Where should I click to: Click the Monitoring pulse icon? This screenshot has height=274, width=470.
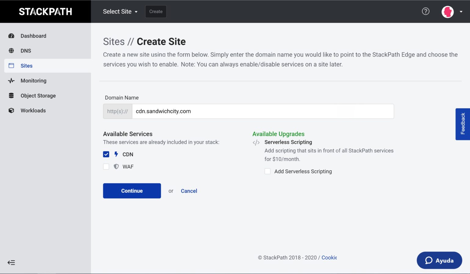point(11,81)
